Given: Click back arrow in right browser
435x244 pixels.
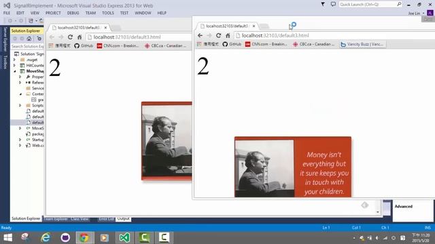Looking at the screenshot, I should tap(200, 35).
